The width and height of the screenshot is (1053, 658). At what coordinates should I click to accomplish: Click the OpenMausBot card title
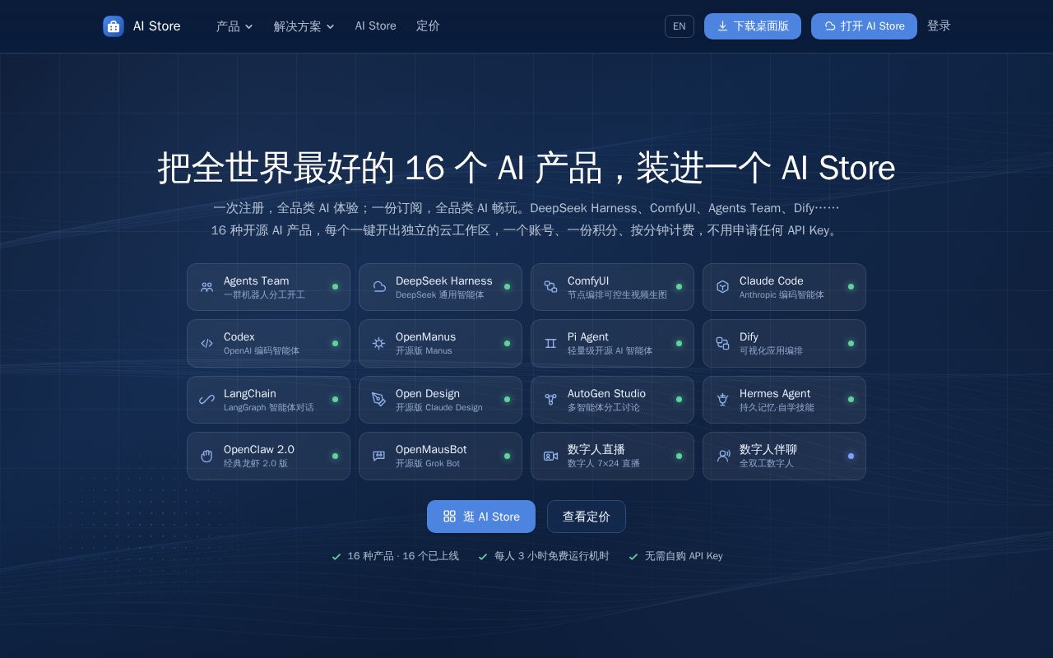pyautogui.click(x=431, y=450)
